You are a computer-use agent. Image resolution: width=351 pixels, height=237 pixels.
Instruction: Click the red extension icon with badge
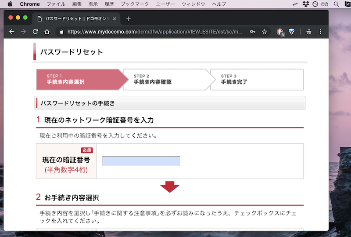[280, 32]
